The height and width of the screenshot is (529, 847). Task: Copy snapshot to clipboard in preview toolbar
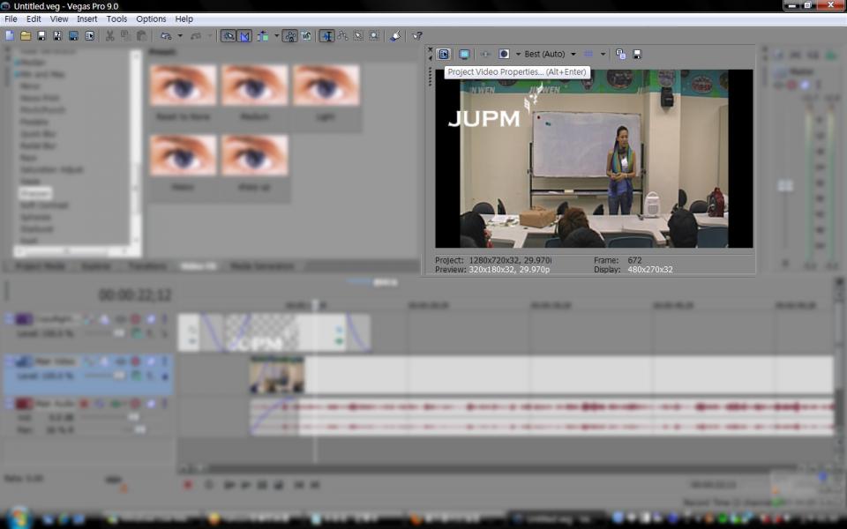pyautogui.click(x=621, y=55)
